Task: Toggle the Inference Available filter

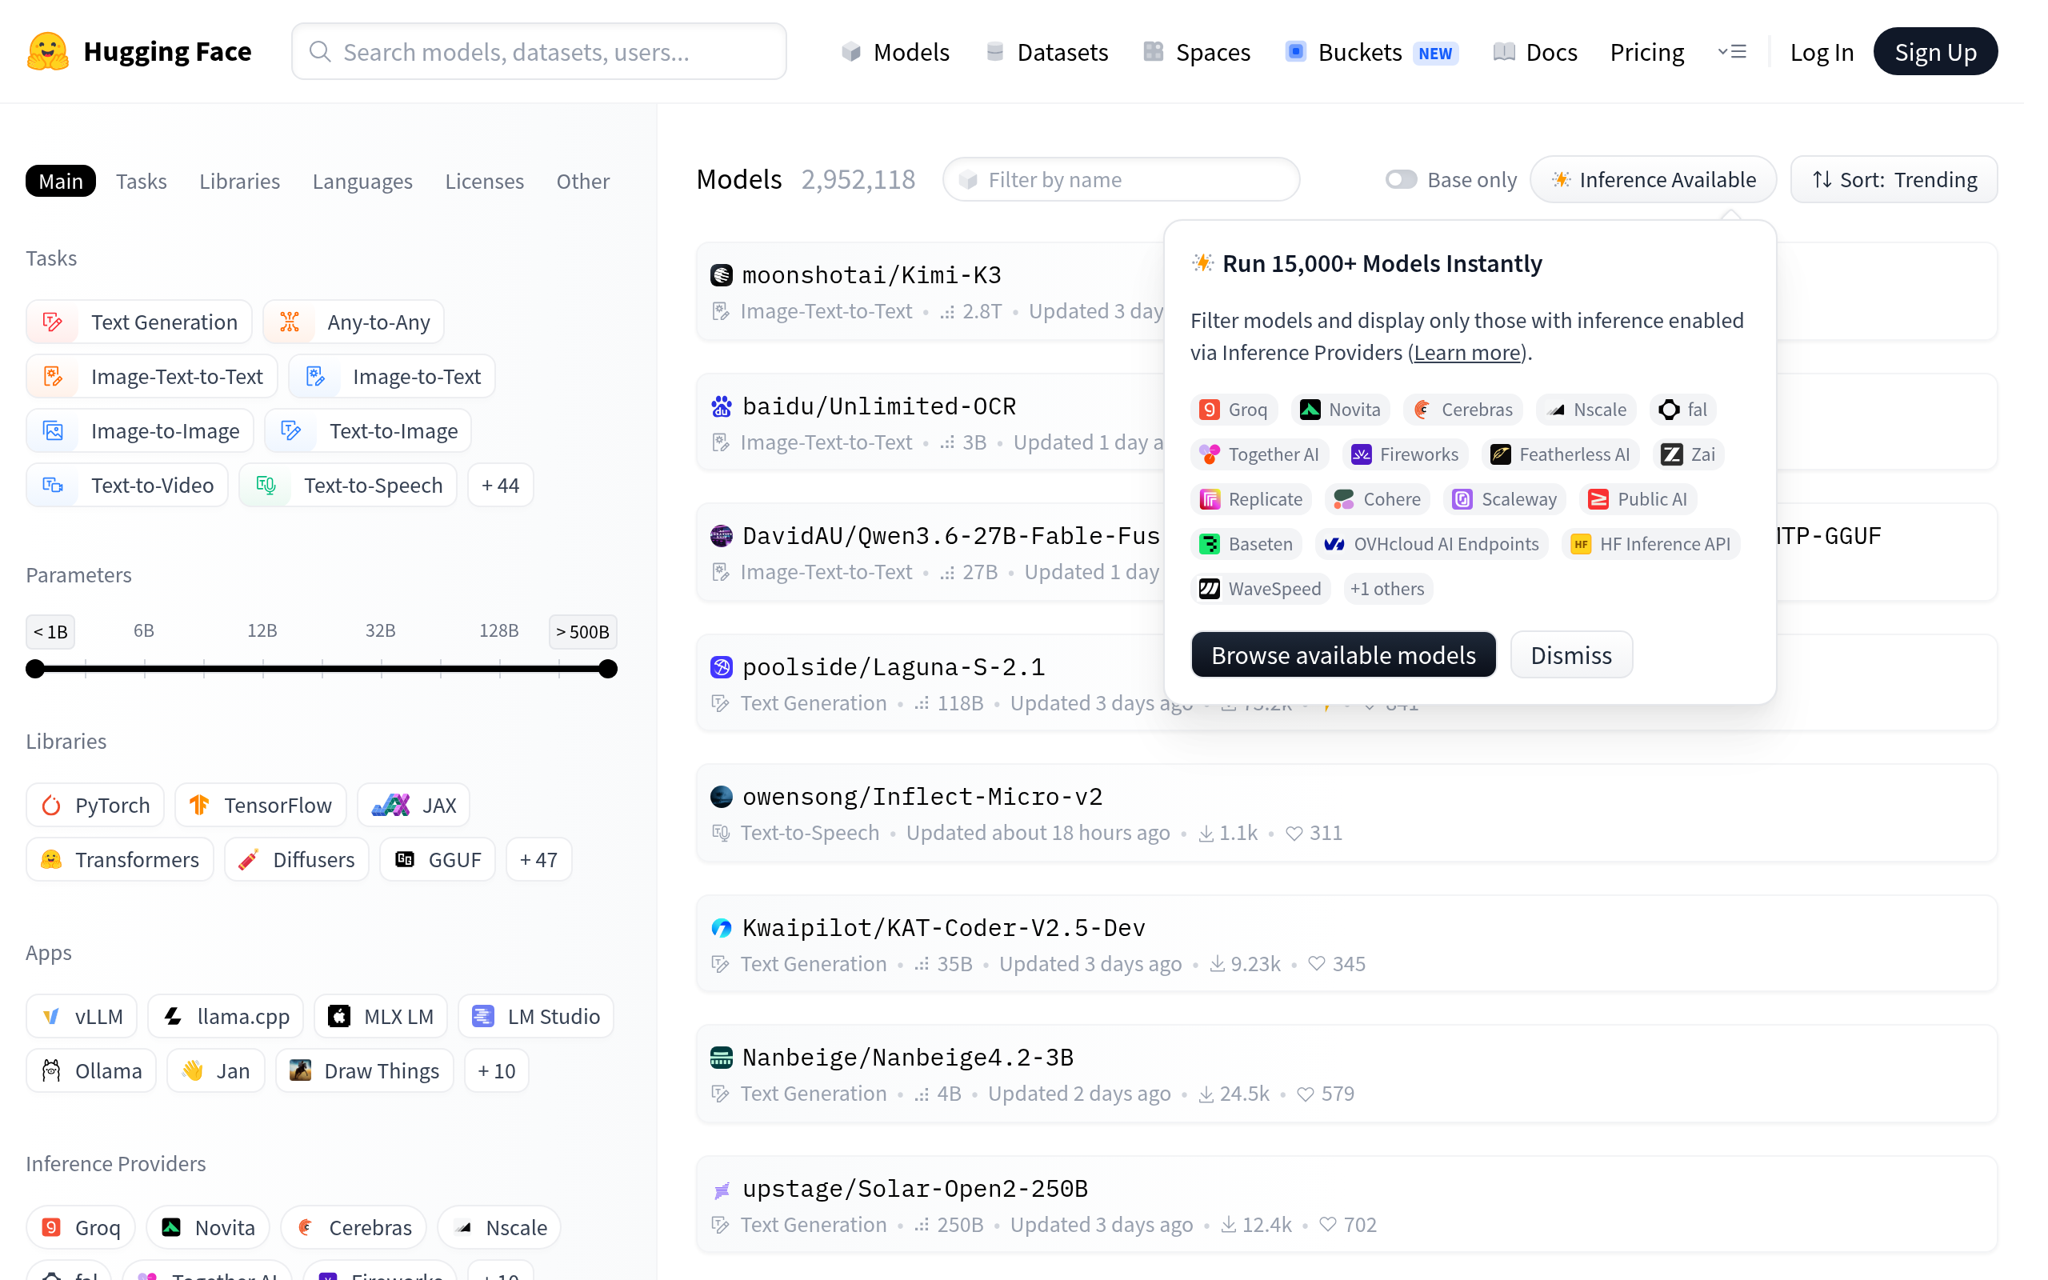Action: click(x=1653, y=179)
